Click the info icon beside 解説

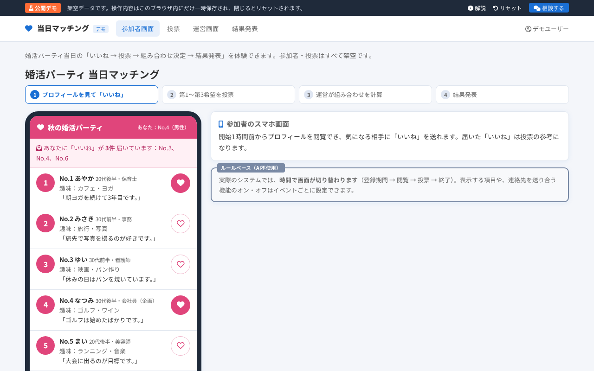point(470,8)
